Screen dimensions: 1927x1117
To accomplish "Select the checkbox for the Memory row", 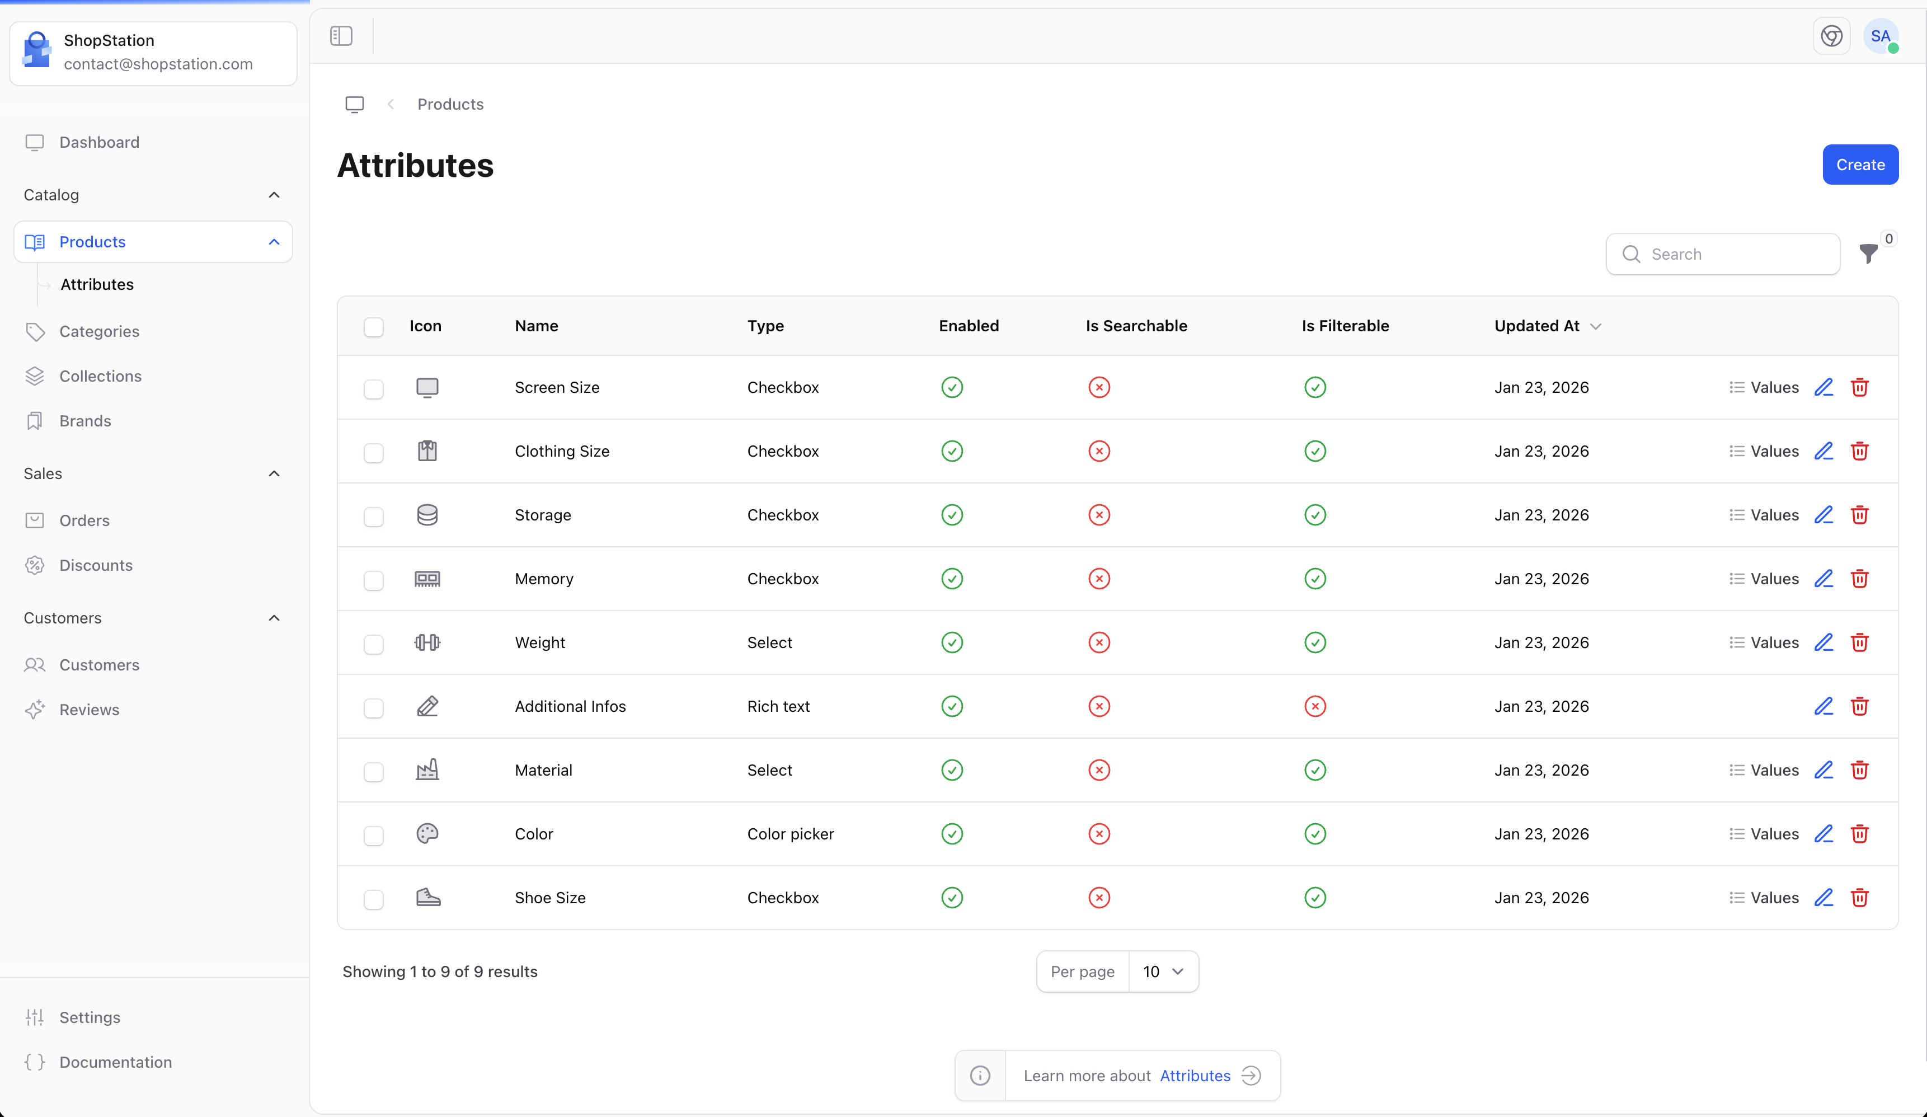I will (374, 581).
